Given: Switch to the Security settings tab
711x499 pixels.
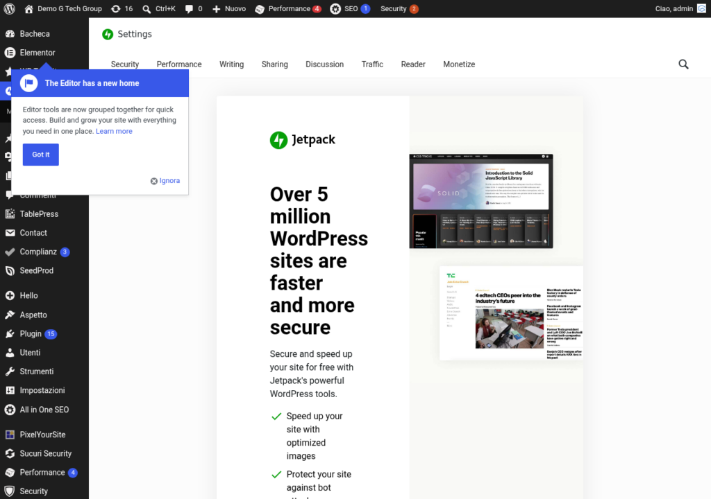Looking at the screenshot, I should pos(125,64).
